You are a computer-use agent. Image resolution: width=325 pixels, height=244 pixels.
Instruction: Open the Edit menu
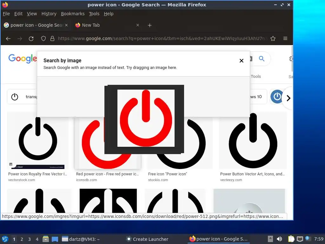coord(18,14)
